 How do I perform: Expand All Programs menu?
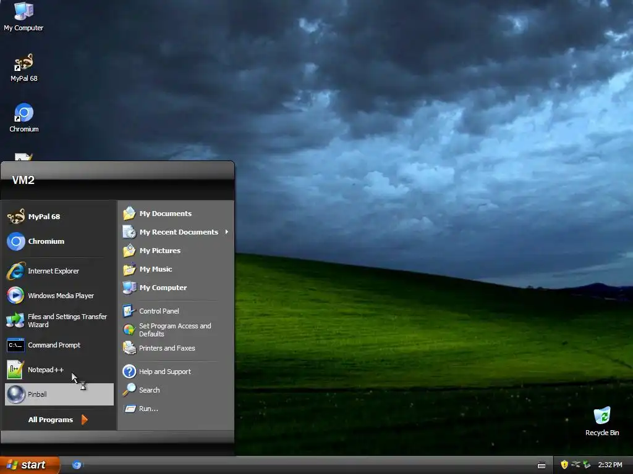point(58,420)
